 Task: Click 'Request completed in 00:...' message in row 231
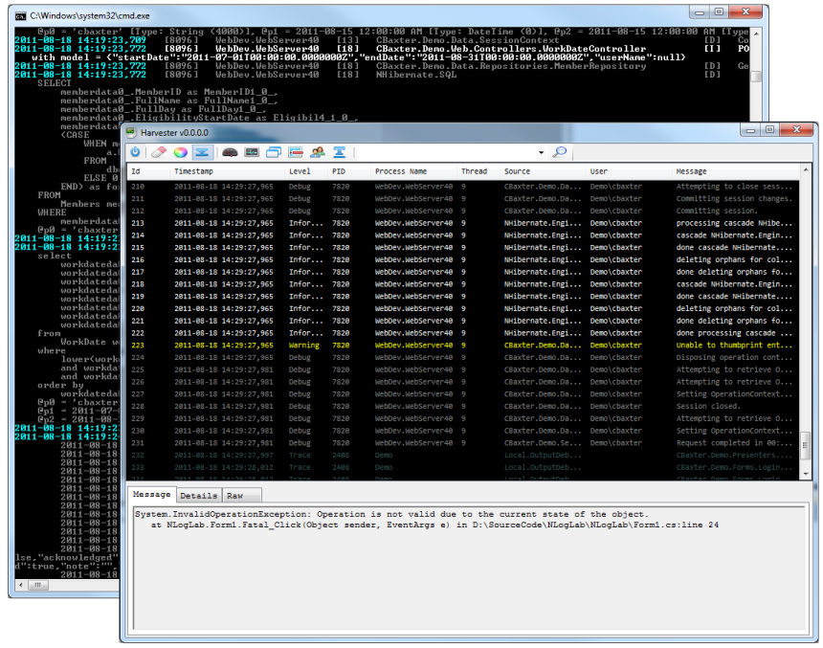[x=734, y=442]
